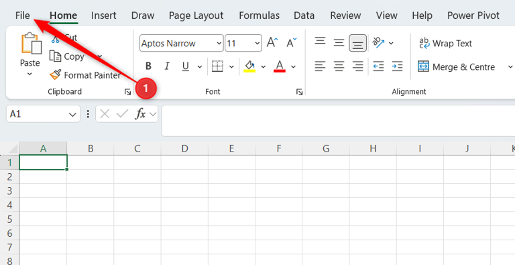This screenshot has width=515, height=265.
Task: Click the Paste clipboard icon
Action: [x=32, y=43]
